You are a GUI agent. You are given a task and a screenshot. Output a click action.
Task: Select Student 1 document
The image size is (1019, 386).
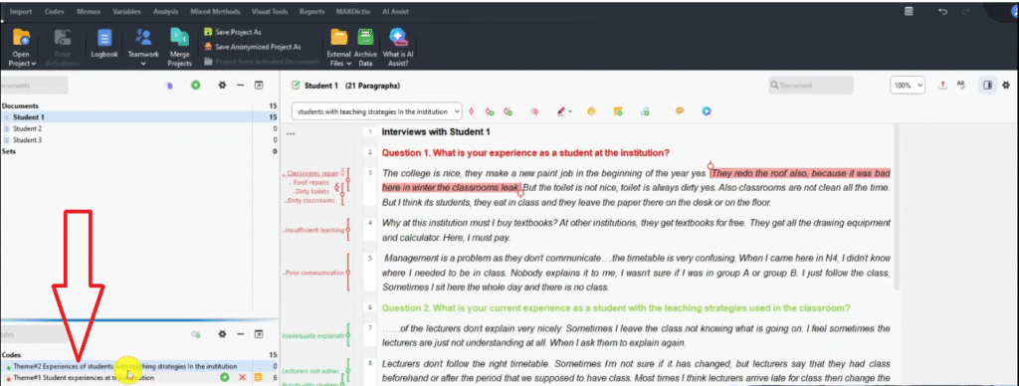click(x=139, y=117)
